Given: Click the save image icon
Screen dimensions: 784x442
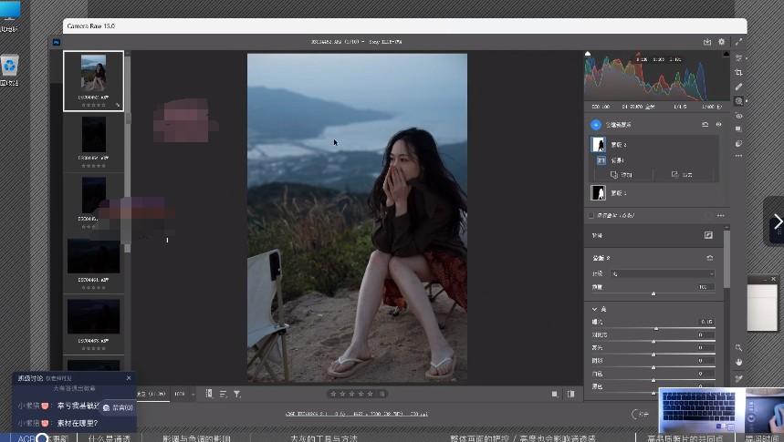Looking at the screenshot, I should [x=706, y=42].
